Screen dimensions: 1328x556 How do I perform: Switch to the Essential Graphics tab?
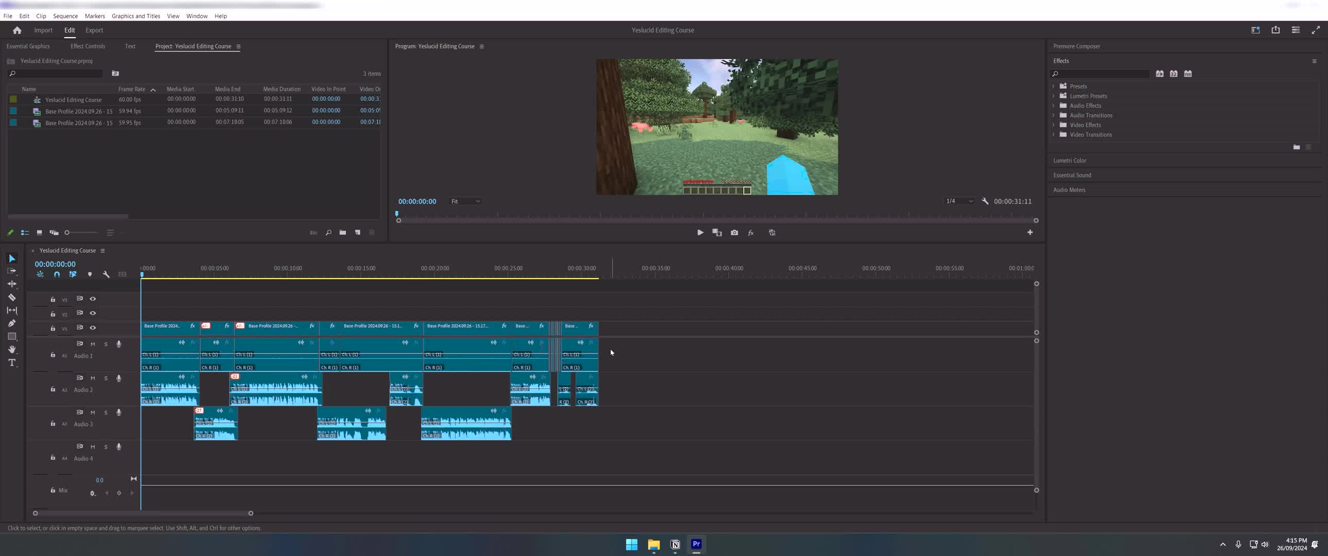[28, 46]
